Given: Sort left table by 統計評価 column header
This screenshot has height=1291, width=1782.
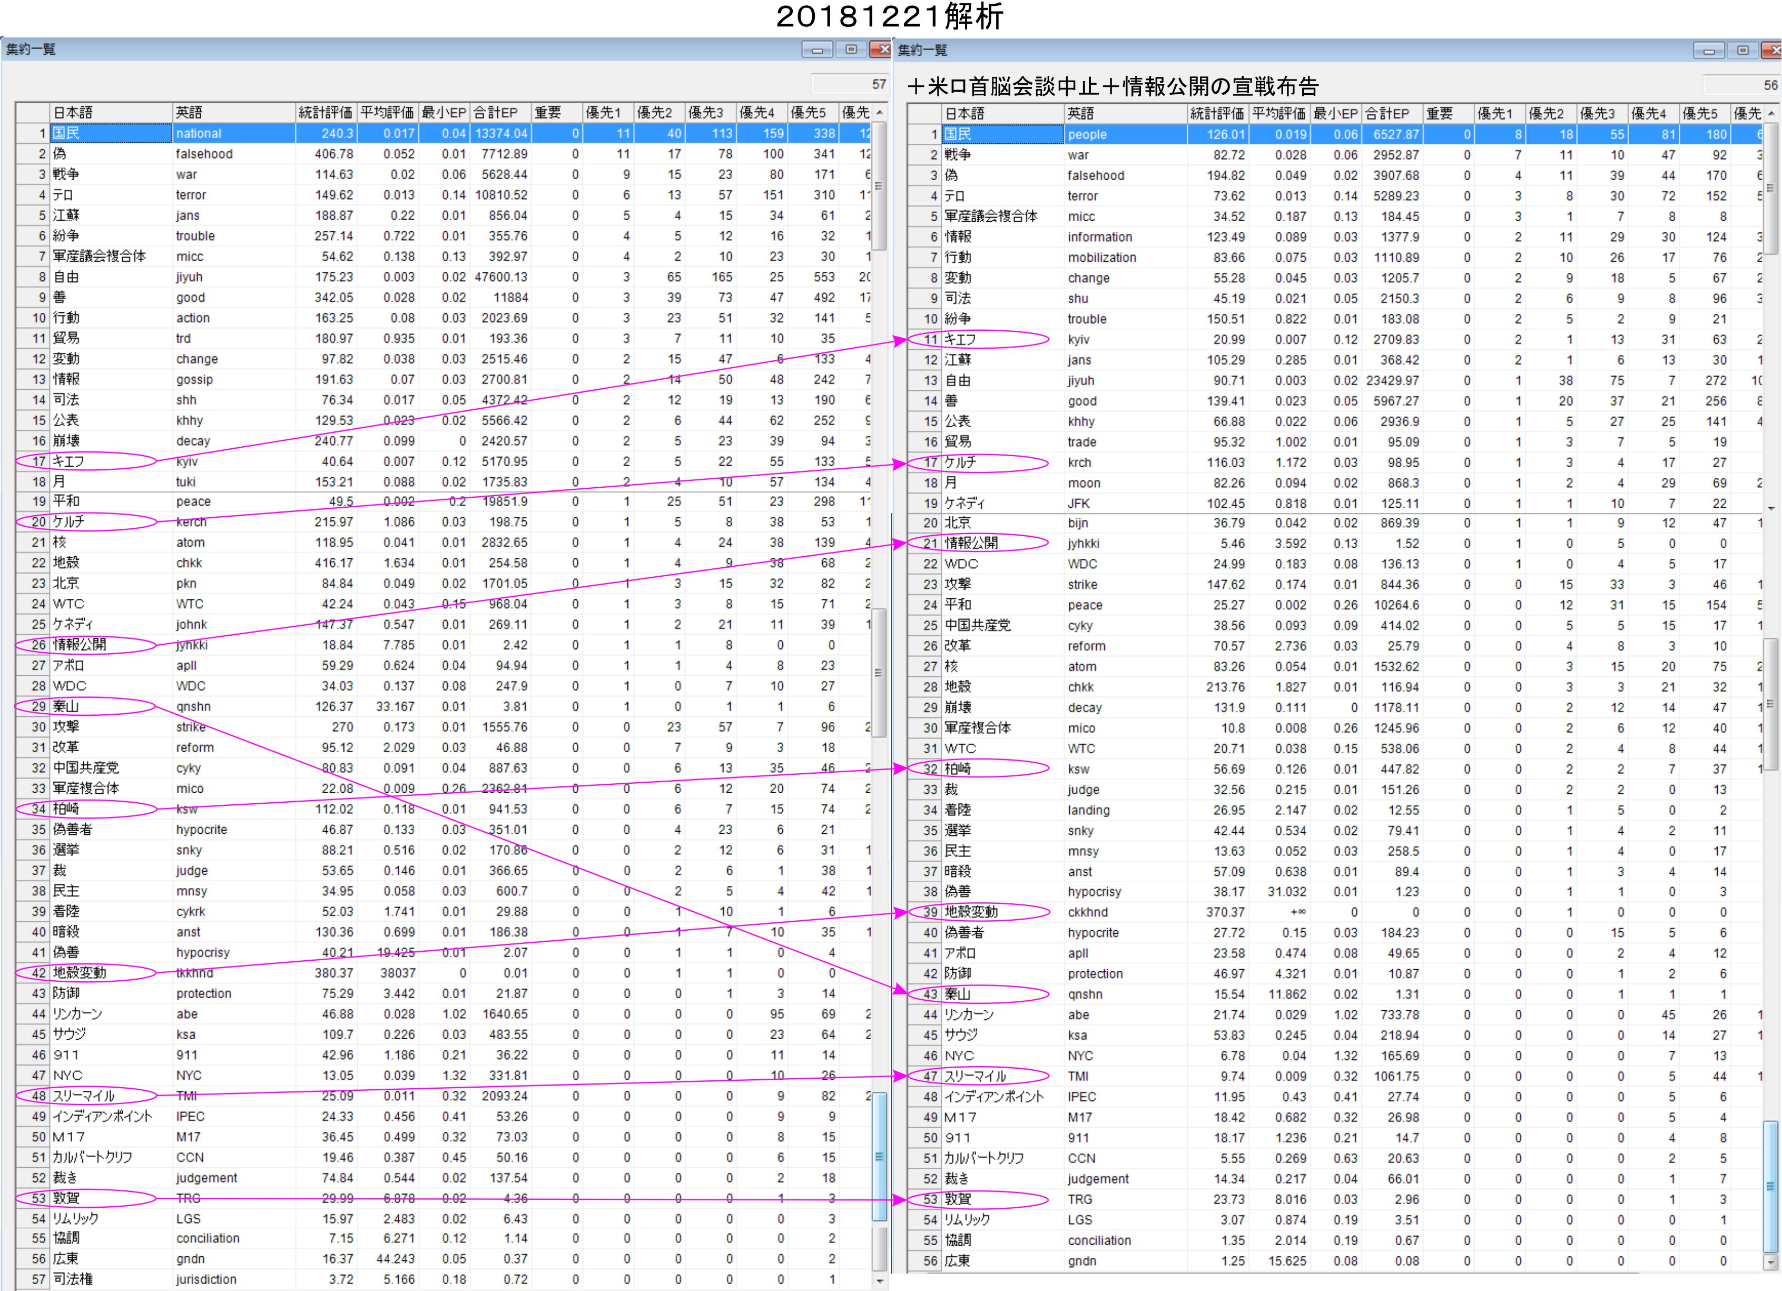Looking at the screenshot, I should [326, 113].
